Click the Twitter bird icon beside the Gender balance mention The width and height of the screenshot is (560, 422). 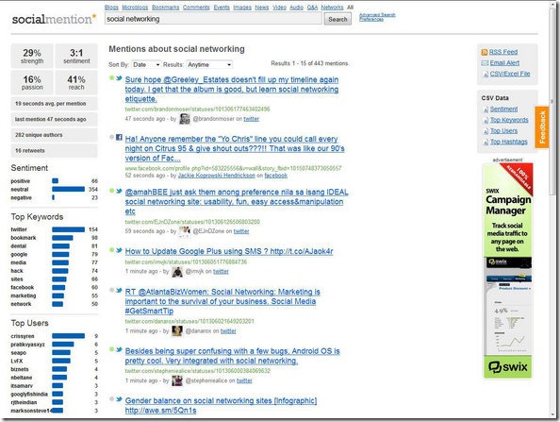click(x=119, y=399)
